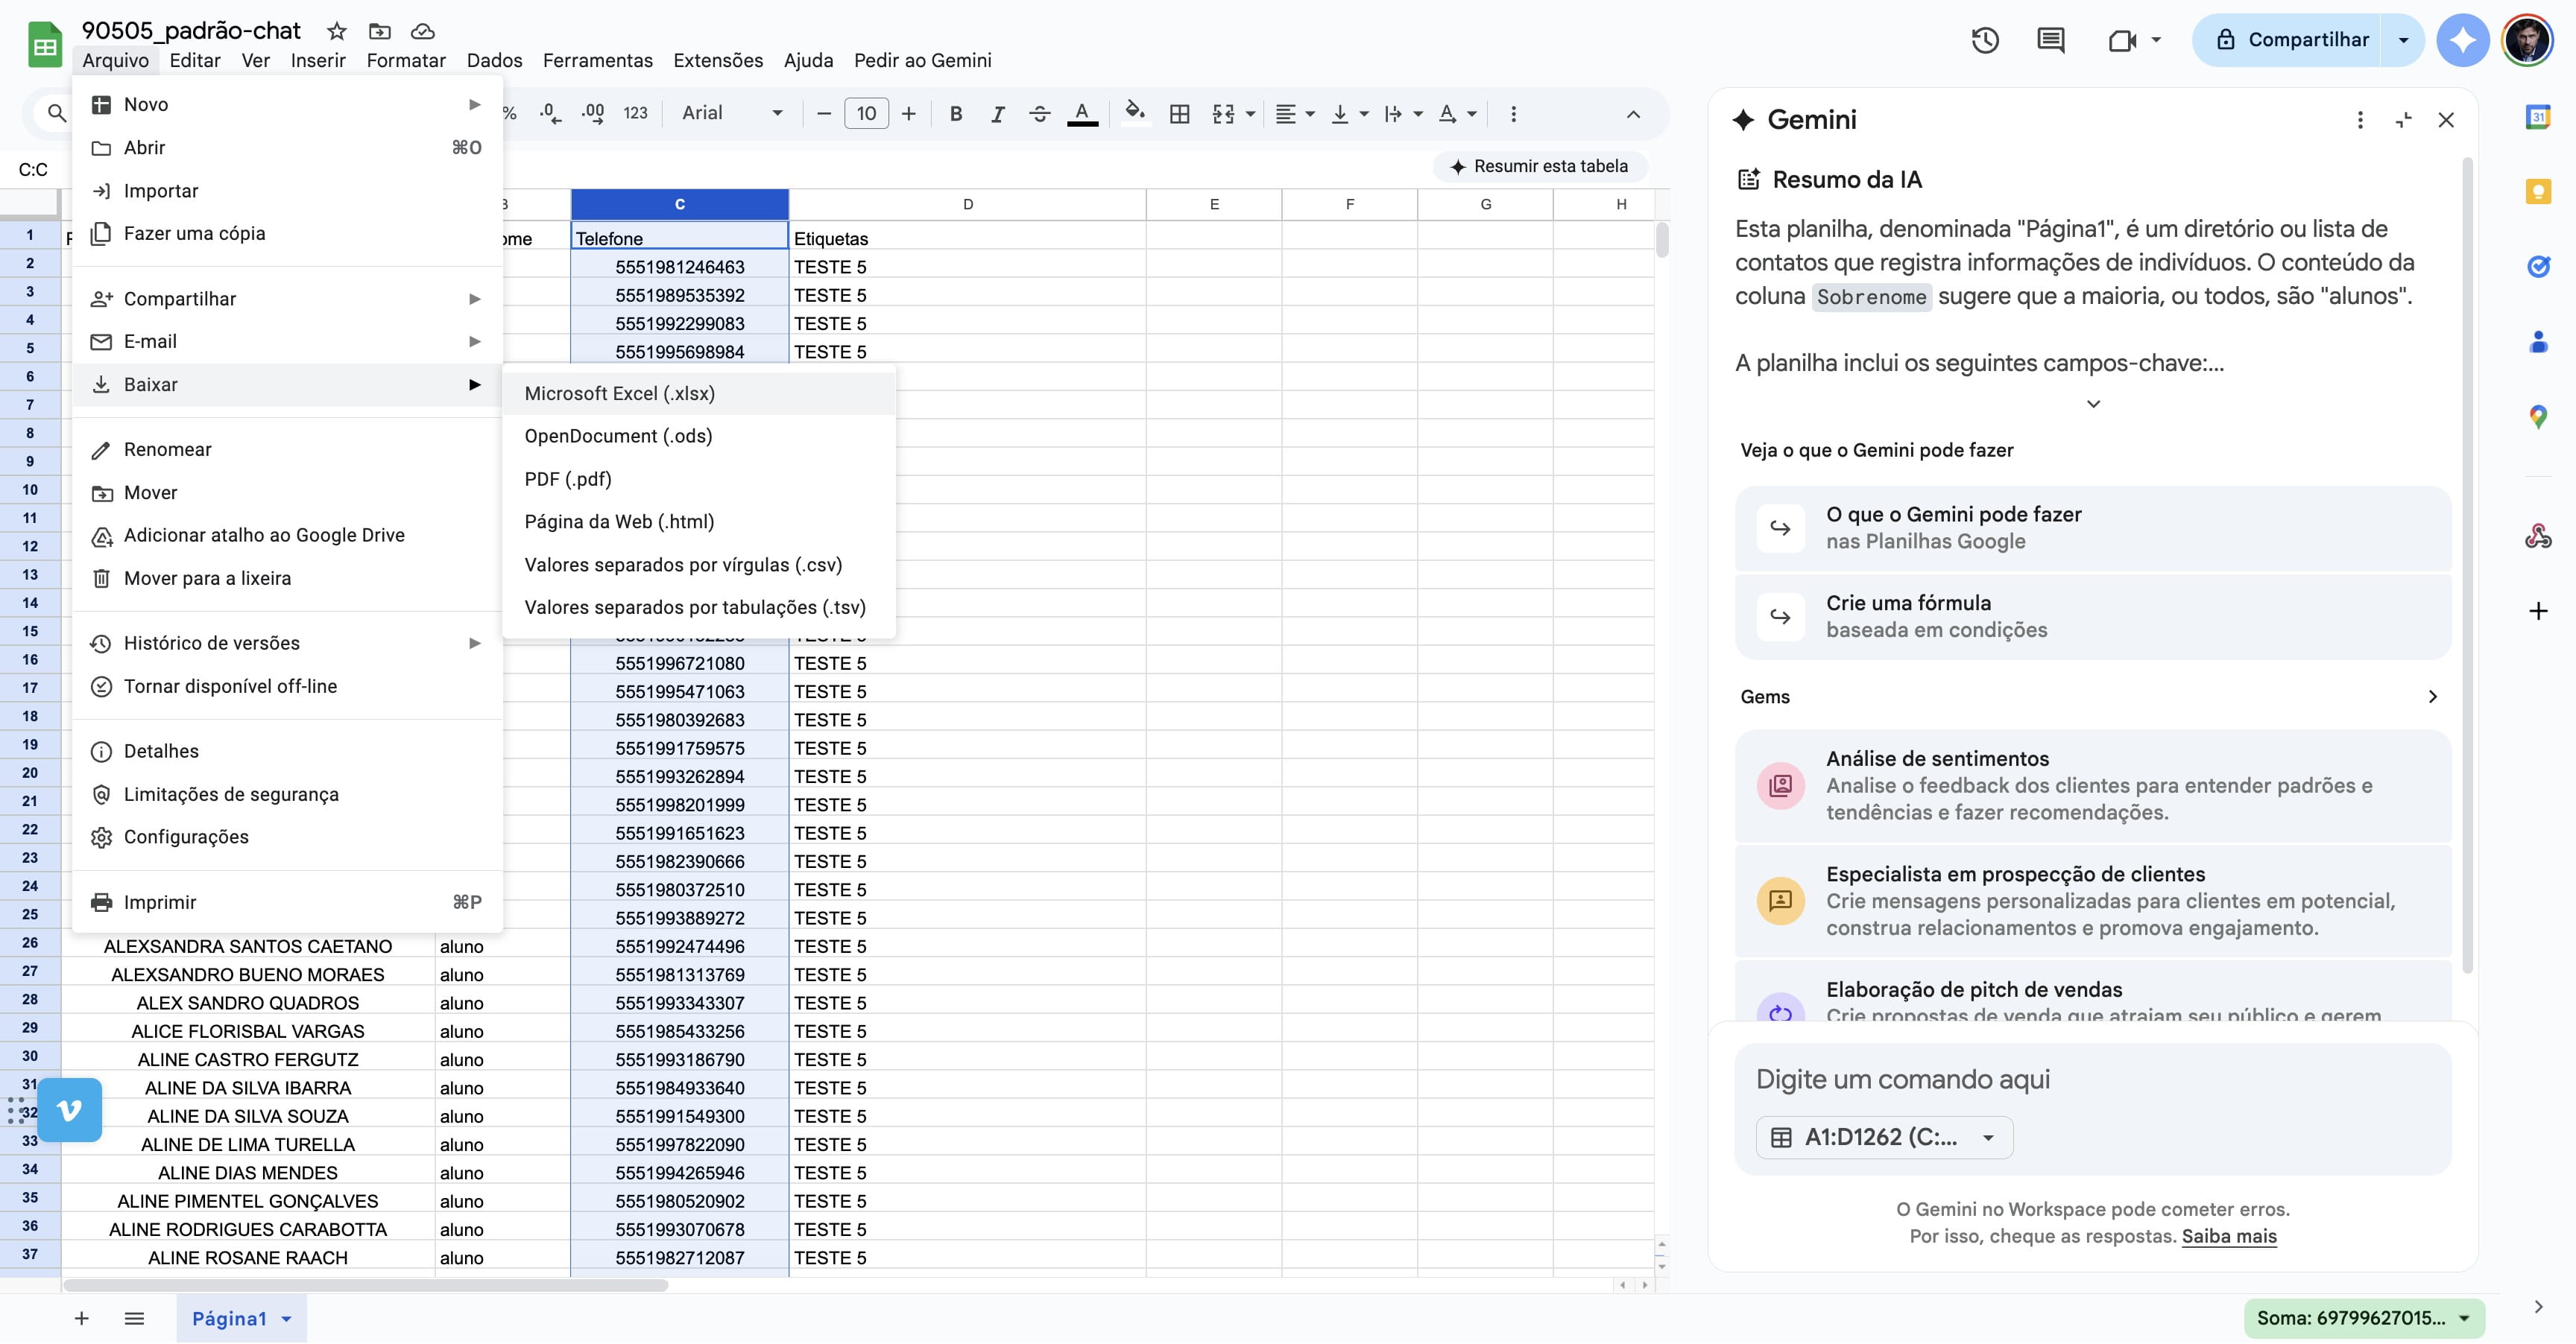Open Histórico de versões submenu
This screenshot has height=1344, width=2576.
coord(287,642)
